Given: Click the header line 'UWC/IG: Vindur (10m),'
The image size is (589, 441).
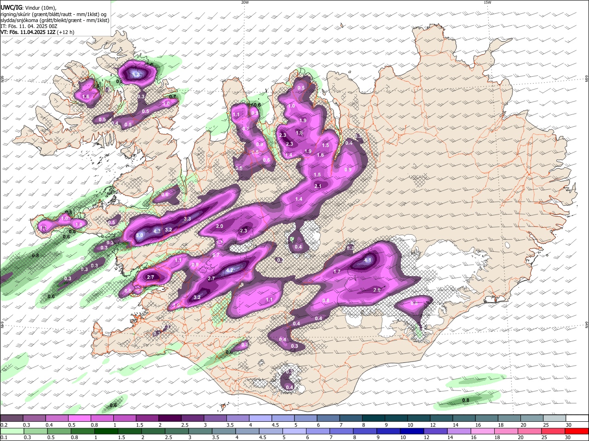Looking at the screenshot, I should pos(29,8).
